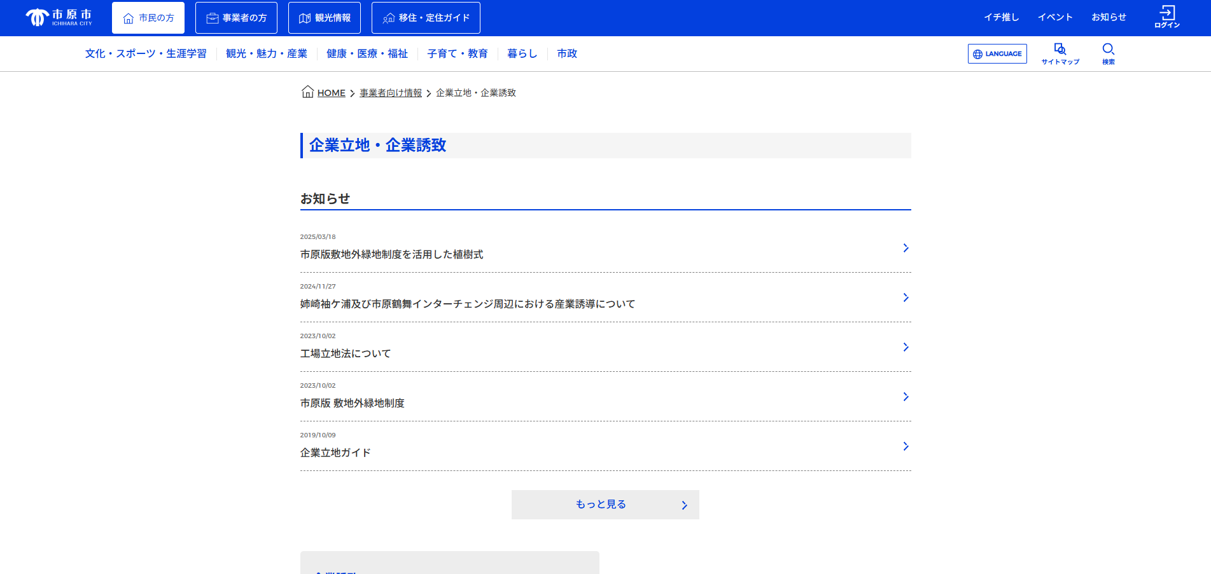Click the LANGUAGE button

click(997, 53)
